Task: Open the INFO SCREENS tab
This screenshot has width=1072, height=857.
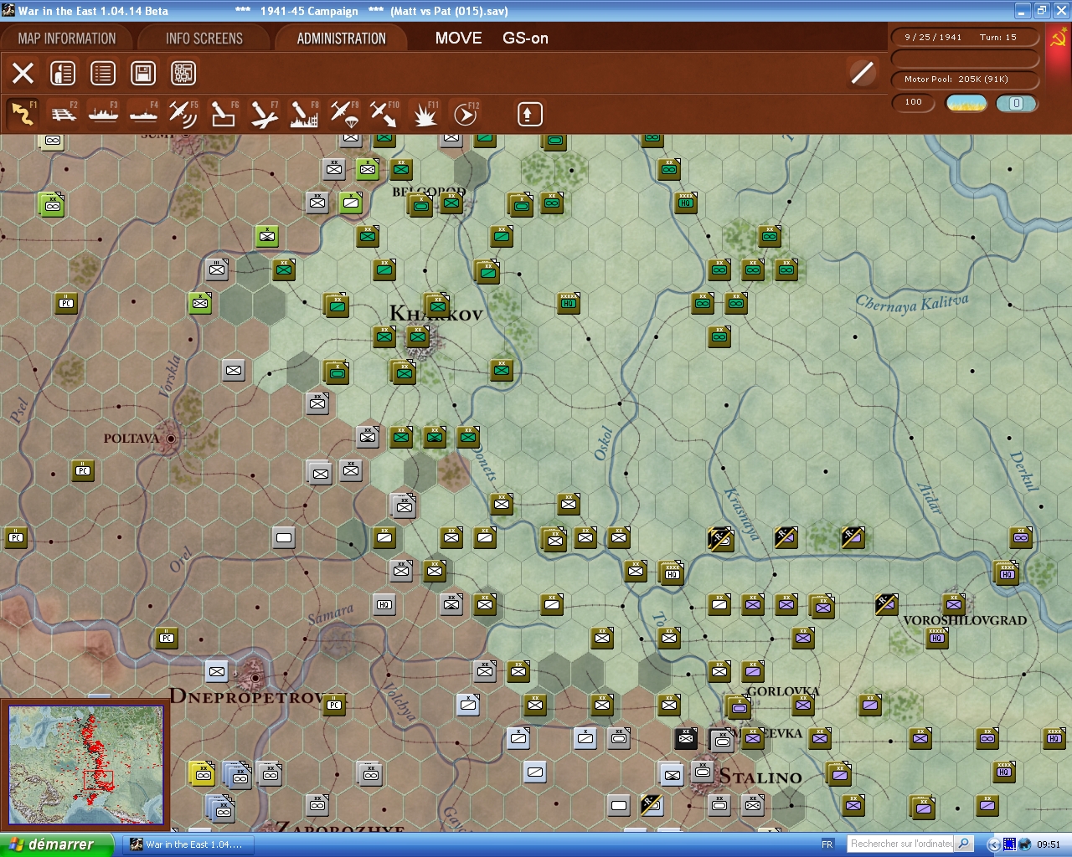Action: click(x=204, y=38)
